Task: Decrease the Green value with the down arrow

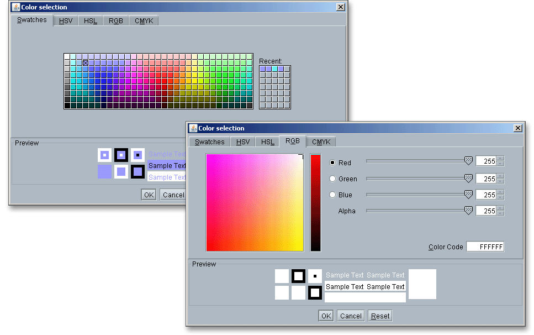Action: click(500, 181)
